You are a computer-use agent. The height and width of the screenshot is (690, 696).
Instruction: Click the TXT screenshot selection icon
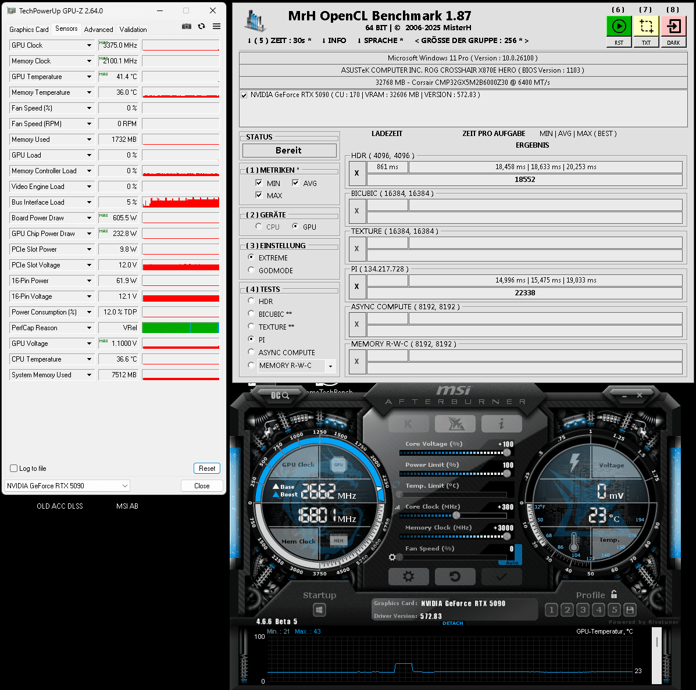647,27
